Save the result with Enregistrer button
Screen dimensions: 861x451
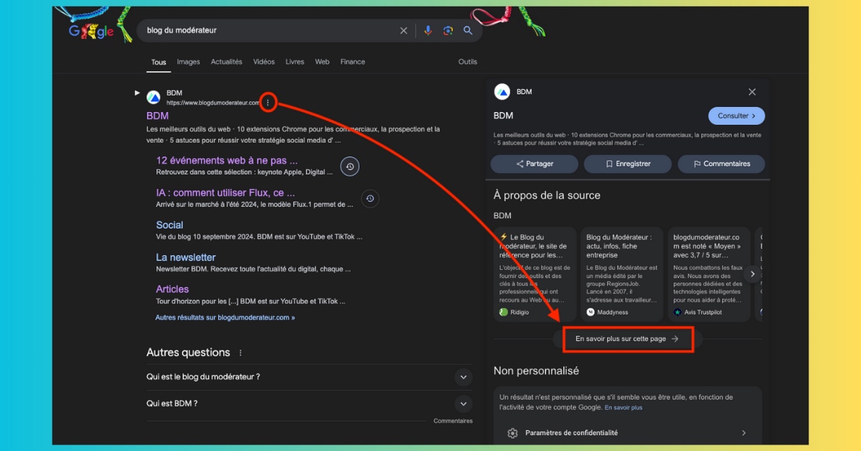click(x=627, y=164)
